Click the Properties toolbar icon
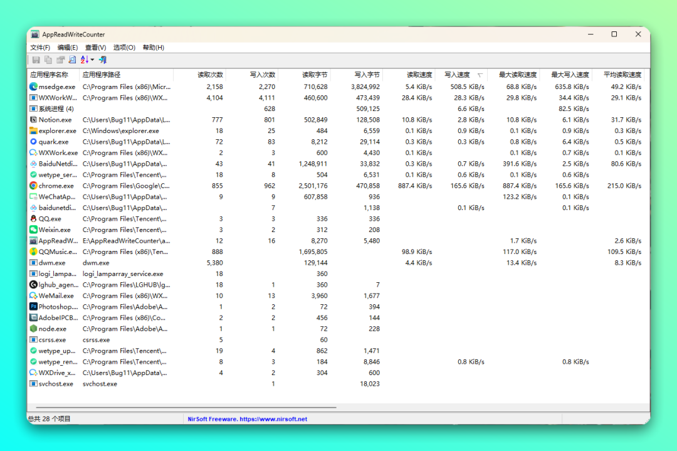The image size is (677, 451). coord(60,60)
